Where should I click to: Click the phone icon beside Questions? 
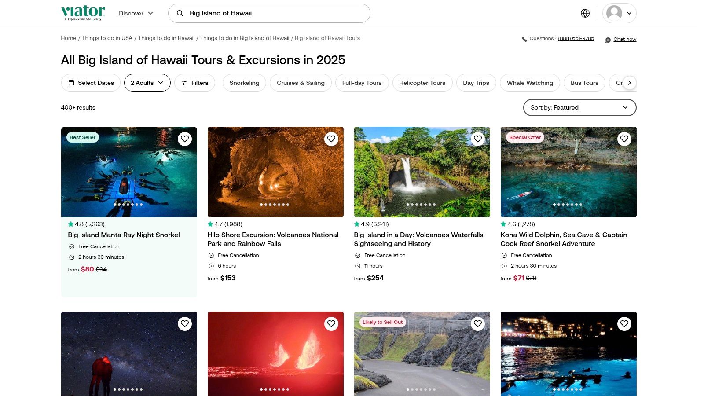(524, 39)
